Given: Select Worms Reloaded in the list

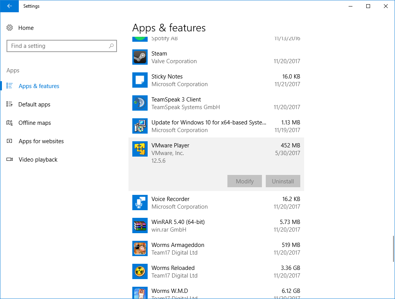Looking at the screenshot, I should (x=216, y=271).
